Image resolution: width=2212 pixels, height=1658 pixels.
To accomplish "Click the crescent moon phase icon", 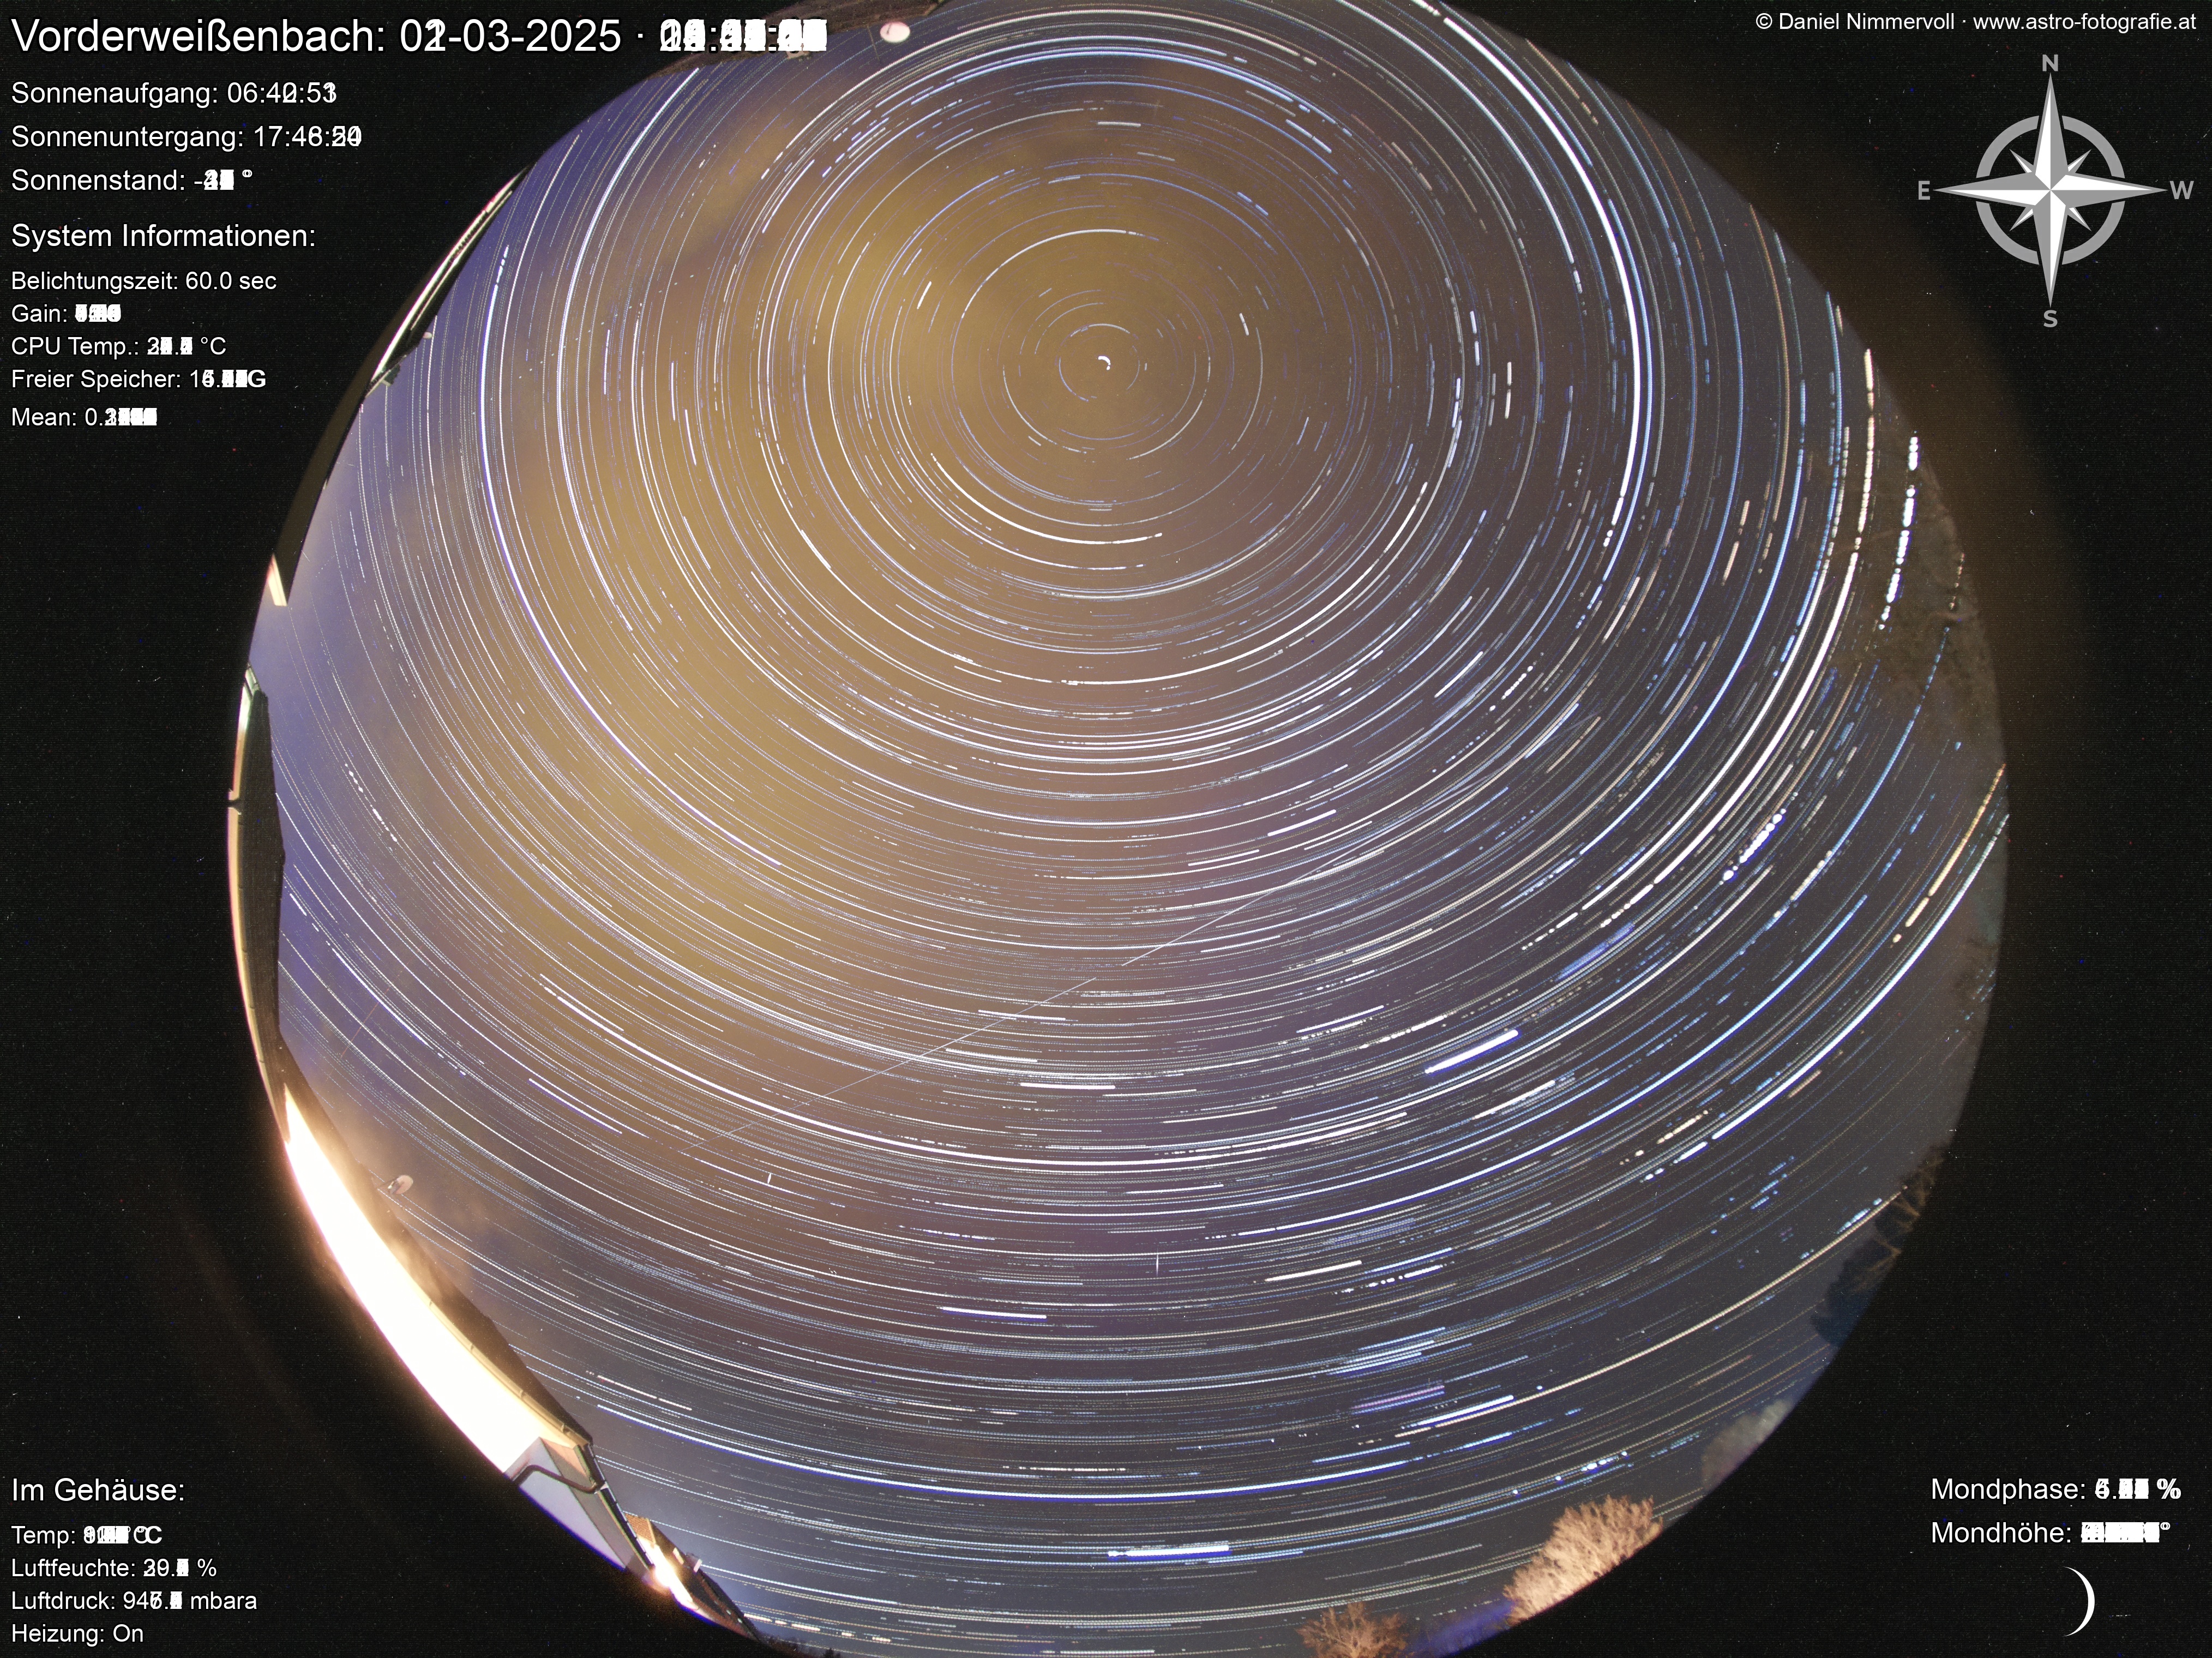I will 2080,1601.
